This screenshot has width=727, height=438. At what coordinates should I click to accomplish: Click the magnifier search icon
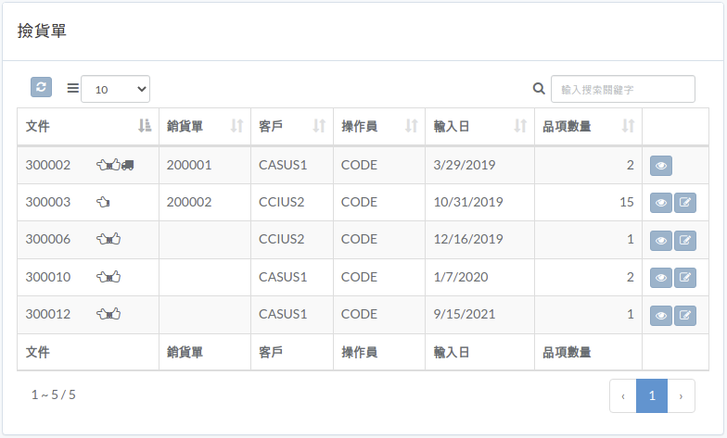coord(539,89)
